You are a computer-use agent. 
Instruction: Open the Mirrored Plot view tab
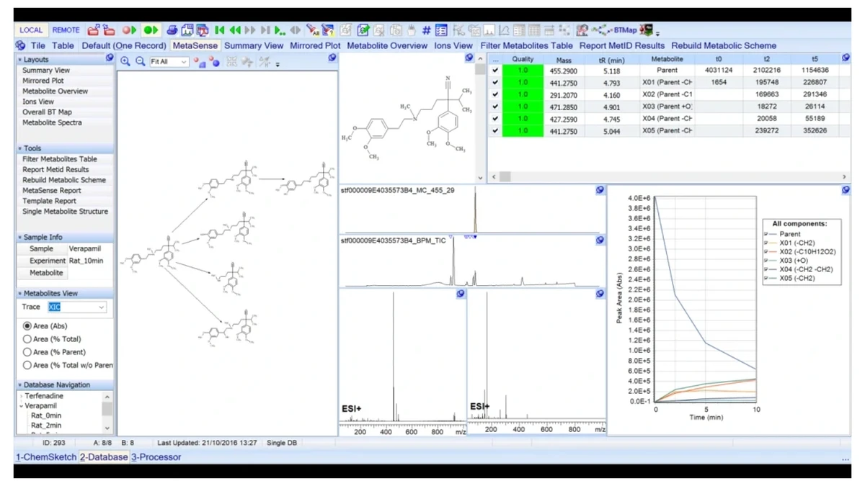pos(315,45)
